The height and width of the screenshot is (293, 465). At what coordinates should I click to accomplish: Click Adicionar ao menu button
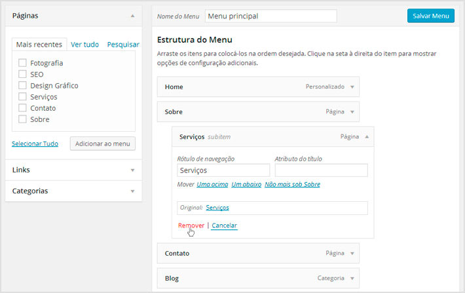tap(103, 144)
